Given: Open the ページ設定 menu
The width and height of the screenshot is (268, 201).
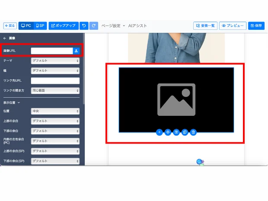Looking at the screenshot, I should (x=113, y=26).
